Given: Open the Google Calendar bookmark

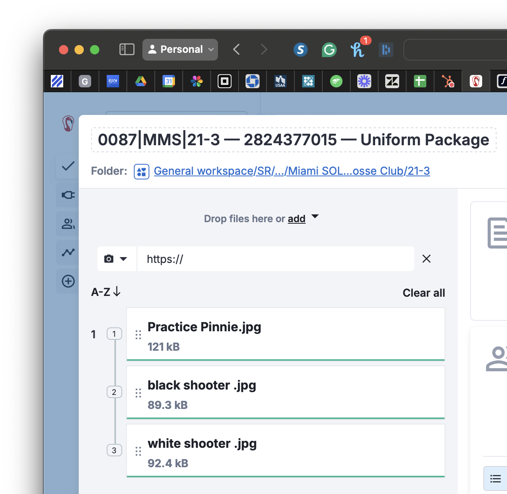Looking at the screenshot, I should pyautogui.click(x=169, y=81).
